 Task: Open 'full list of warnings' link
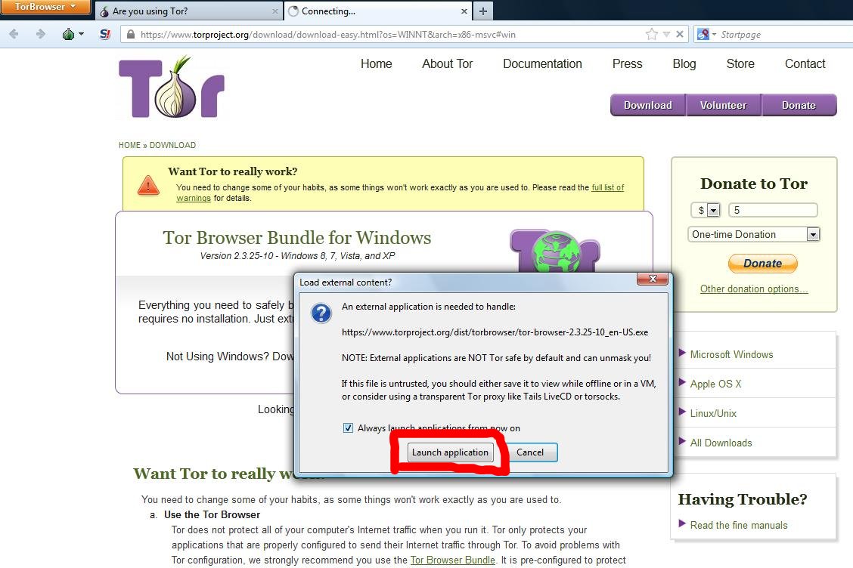coord(607,187)
